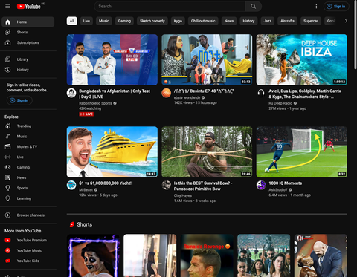Click the sidebar Sign in button
Viewport: 357px width, 277px height.
tap(19, 100)
